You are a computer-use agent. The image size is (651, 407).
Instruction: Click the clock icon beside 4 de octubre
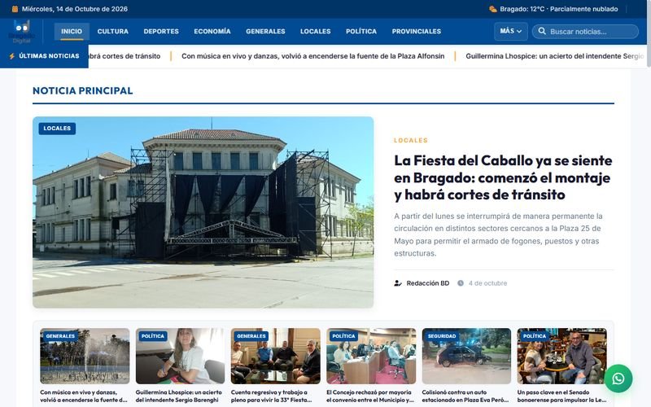[461, 283]
